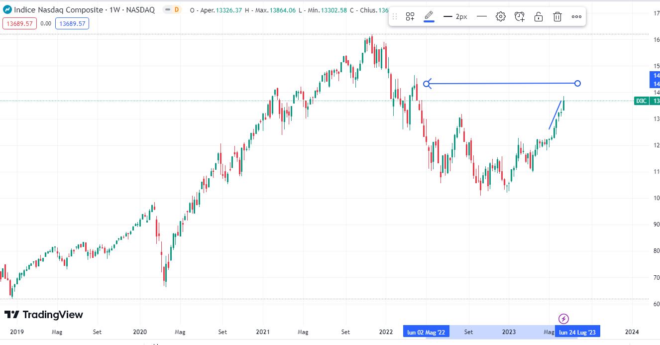Click the lightning event icon on time axis
Image resolution: width=660 pixels, height=345 pixels.
click(x=563, y=319)
